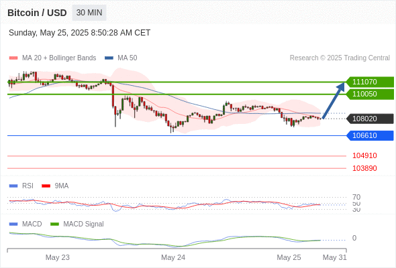Open the Trading Central research credit
This screenshot has height=268, width=396.
[340, 58]
